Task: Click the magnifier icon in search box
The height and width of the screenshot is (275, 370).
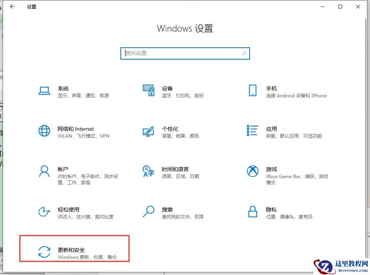Action: [x=244, y=53]
